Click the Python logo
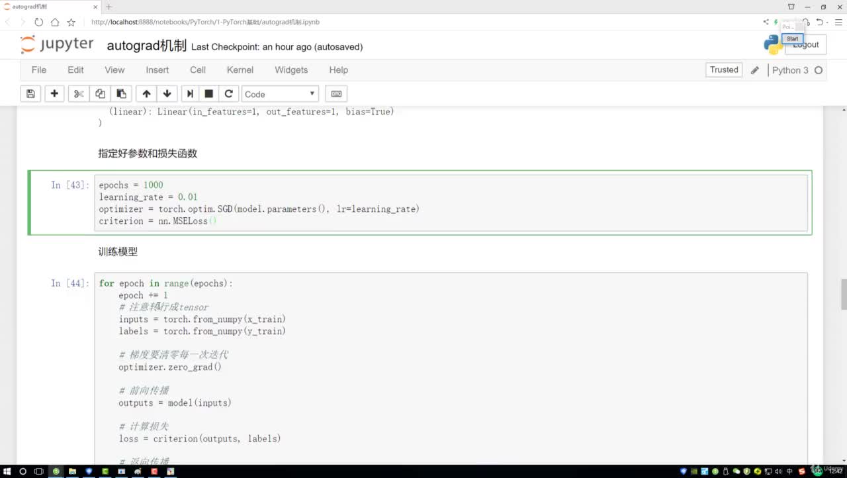Viewport: 847px width, 478px height. [x=773, y=45]
